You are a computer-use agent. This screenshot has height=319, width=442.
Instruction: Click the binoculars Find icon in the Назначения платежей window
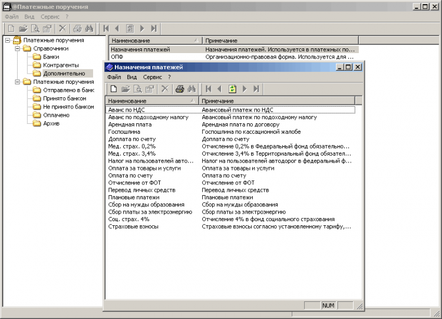tap(192, 89)
